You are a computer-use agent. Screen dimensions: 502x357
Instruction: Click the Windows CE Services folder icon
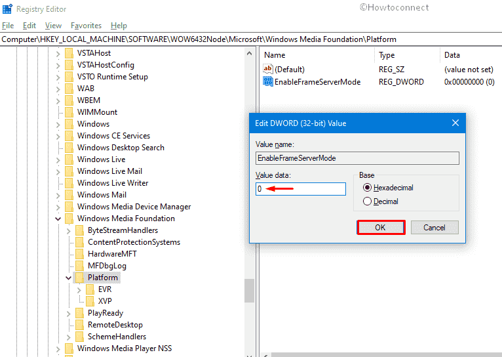click(69, 136)
